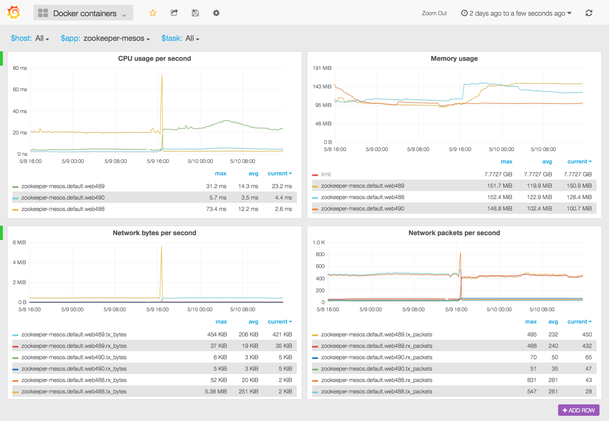Toggle web490 series in Memory legend
This screenshot has height=421, width=609.
tap(363, 209)
